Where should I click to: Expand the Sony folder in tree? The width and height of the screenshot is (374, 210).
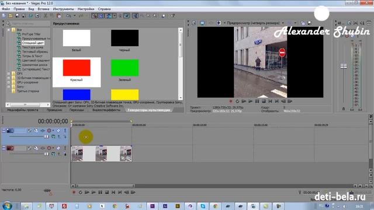pyautogui.click(x=9, y=87)
